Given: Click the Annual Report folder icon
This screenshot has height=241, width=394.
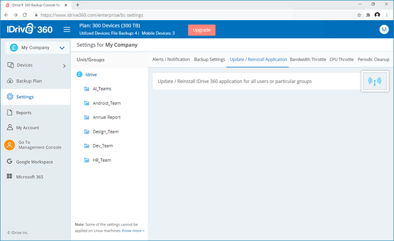Looking at the screenshot, I should point(87,117).
